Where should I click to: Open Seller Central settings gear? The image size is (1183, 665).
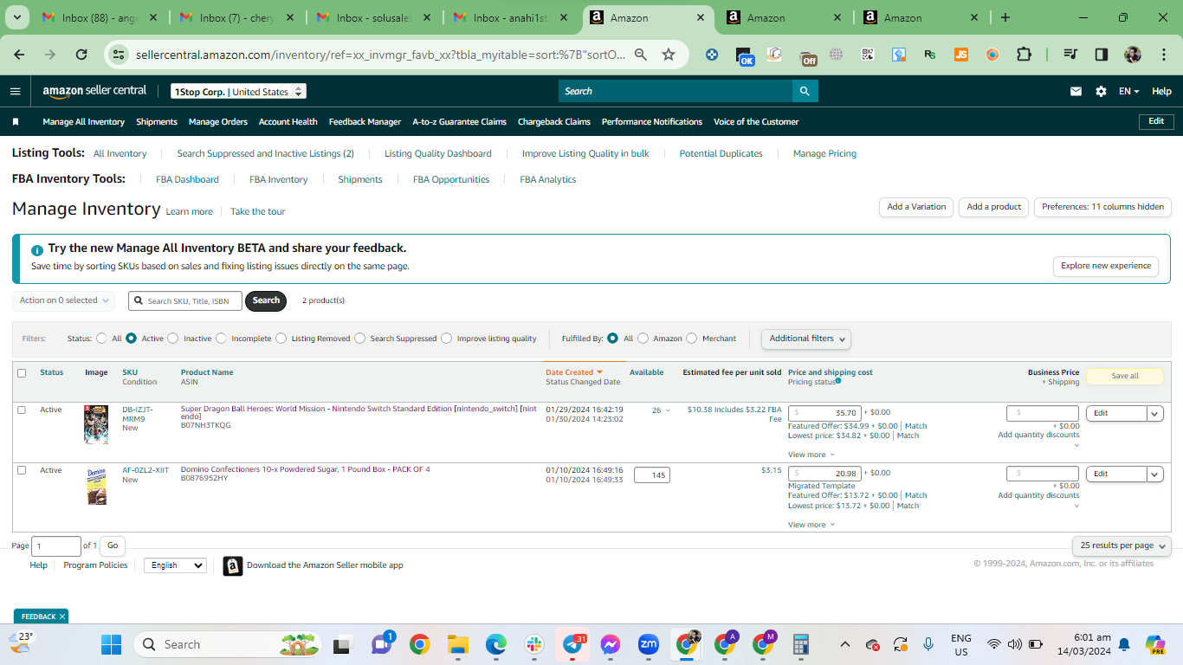tap(1101, 91)
